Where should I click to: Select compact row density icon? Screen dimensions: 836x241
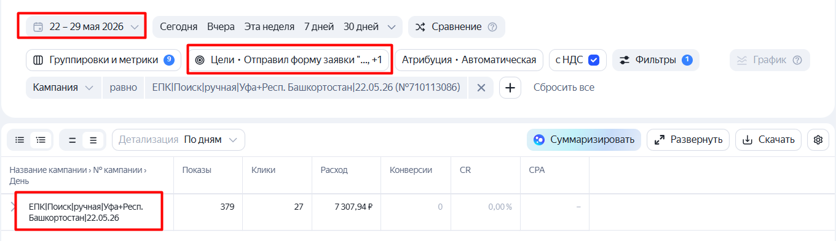coord(72,140)
